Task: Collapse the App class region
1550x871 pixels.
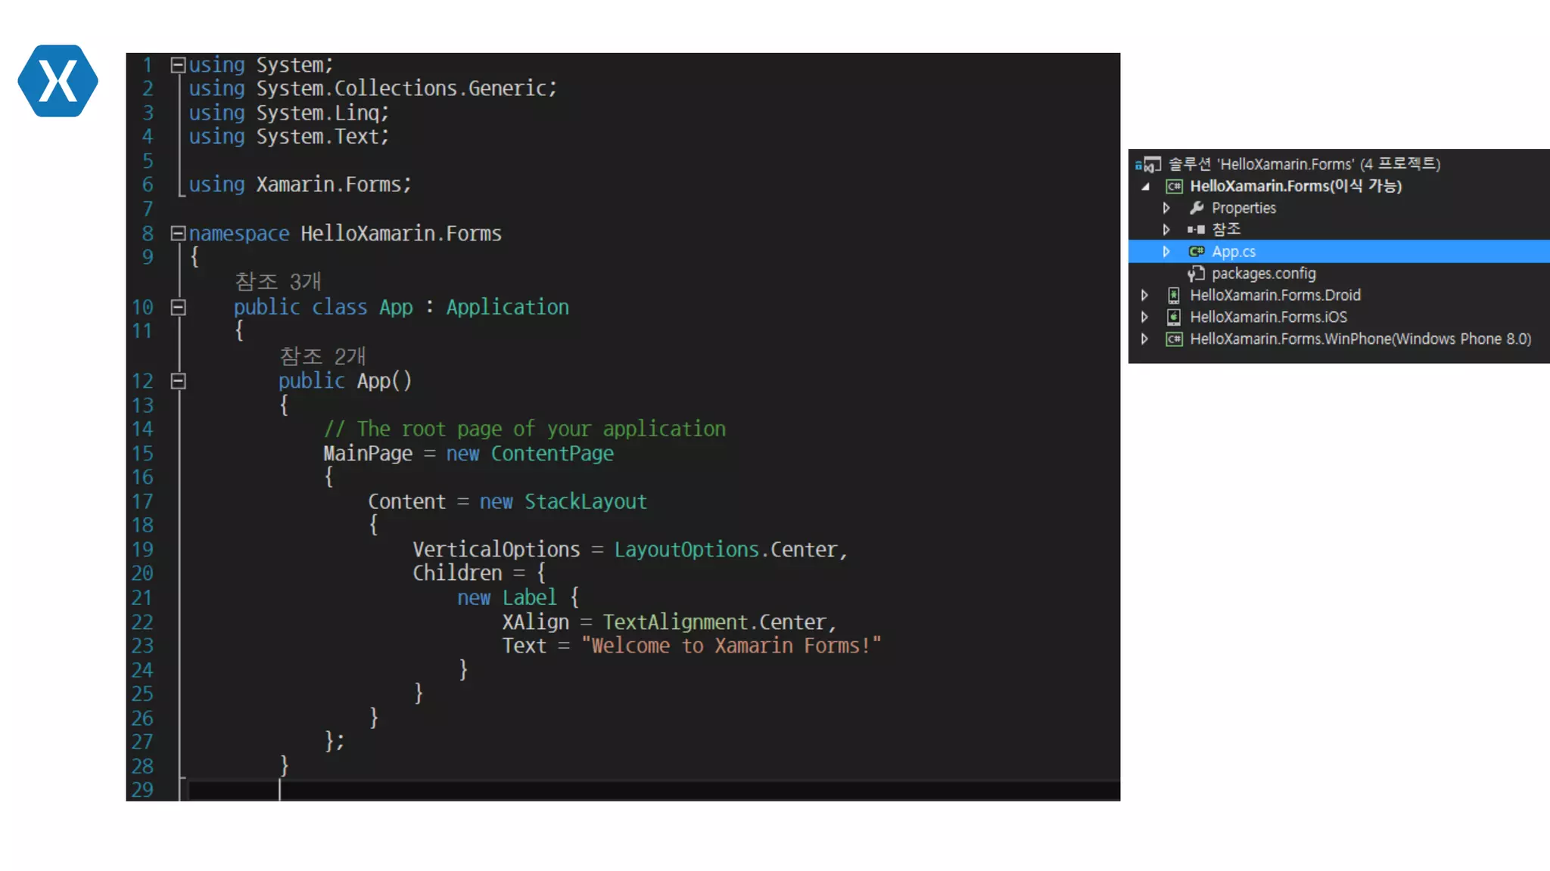Action: click(x=178, y=307)
